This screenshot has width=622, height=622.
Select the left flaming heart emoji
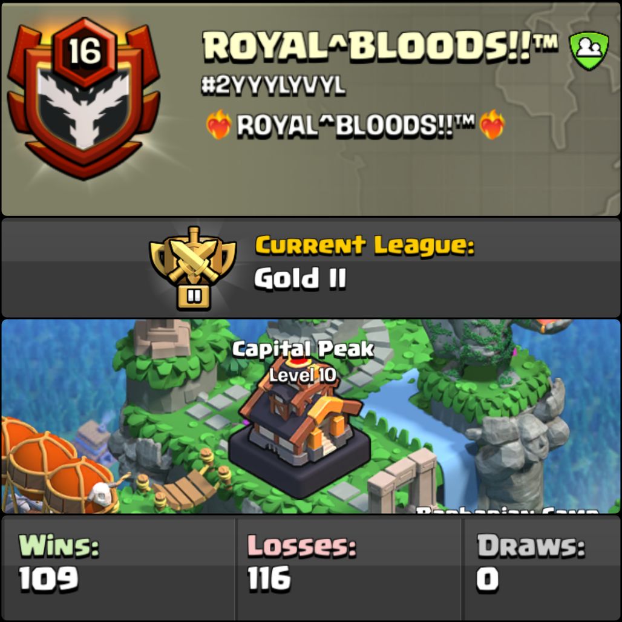[x=218, y=125]
